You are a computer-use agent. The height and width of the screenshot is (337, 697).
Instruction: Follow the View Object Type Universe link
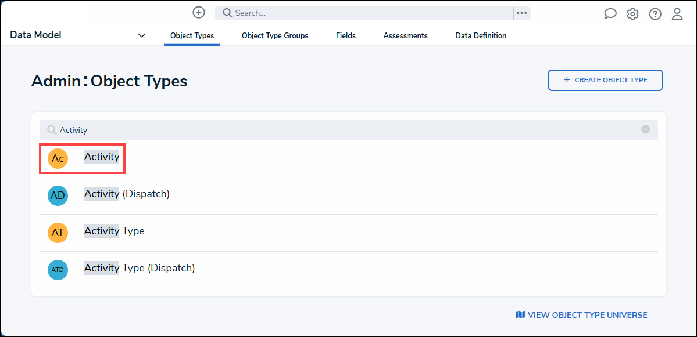[581, 315]
